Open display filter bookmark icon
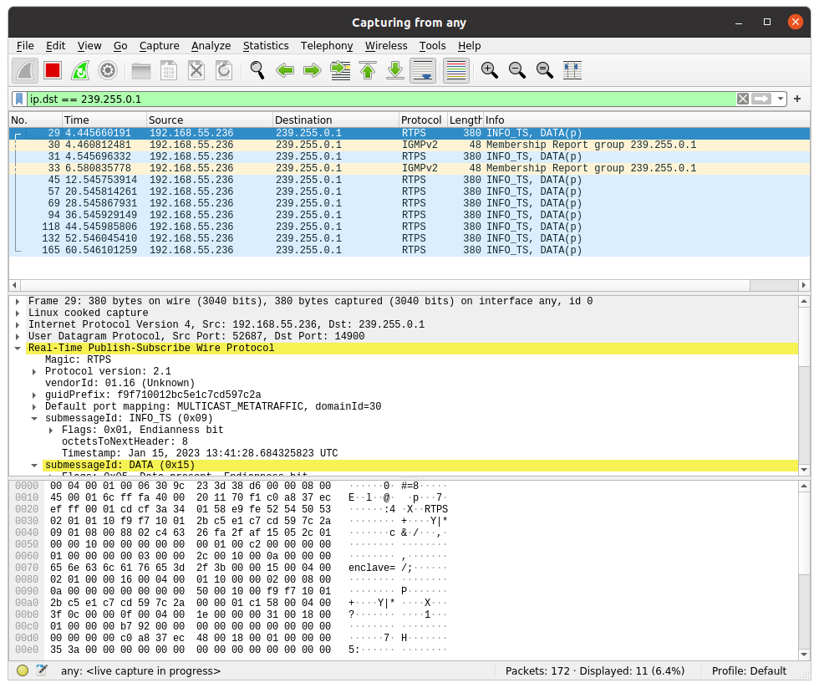 click(19, 99)
